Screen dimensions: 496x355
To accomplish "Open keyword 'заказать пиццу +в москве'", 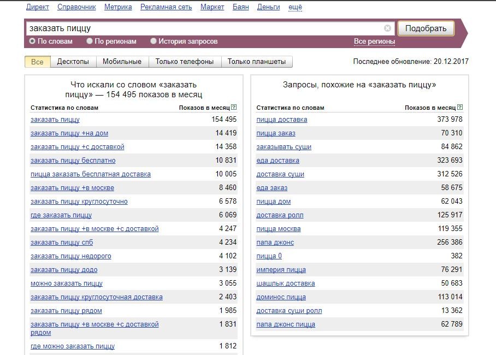I will coord(73,188).
